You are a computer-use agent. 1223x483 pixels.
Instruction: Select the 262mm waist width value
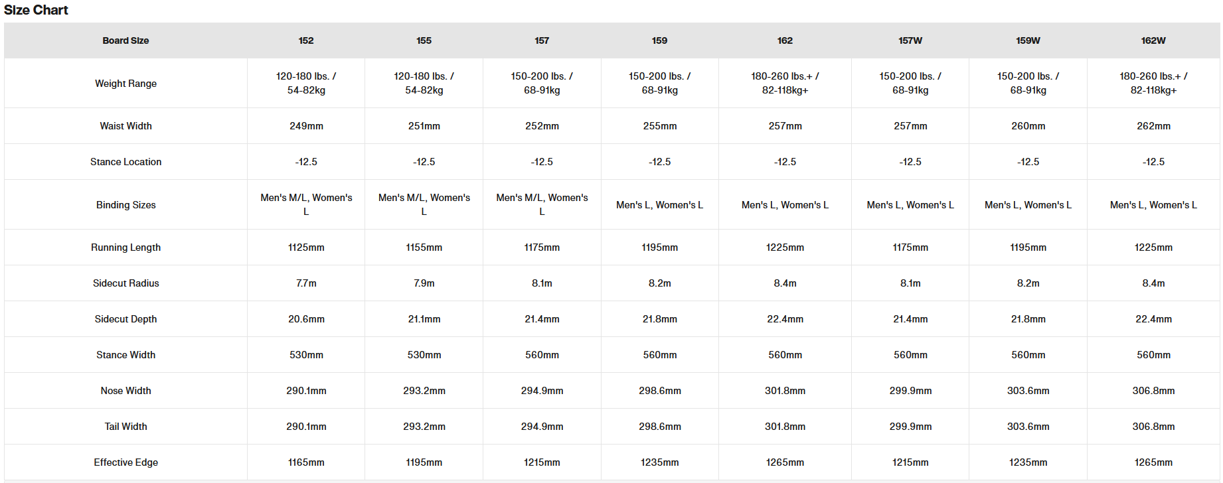click(x=1153, y=126)
